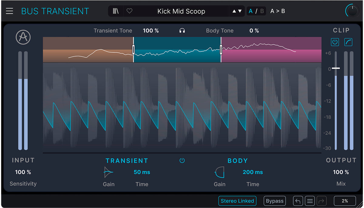Image resolution: width=364 pixels, height=208 pixels.
Task: Click the BUS TRANSIENT title
Action: pos(55,11)
